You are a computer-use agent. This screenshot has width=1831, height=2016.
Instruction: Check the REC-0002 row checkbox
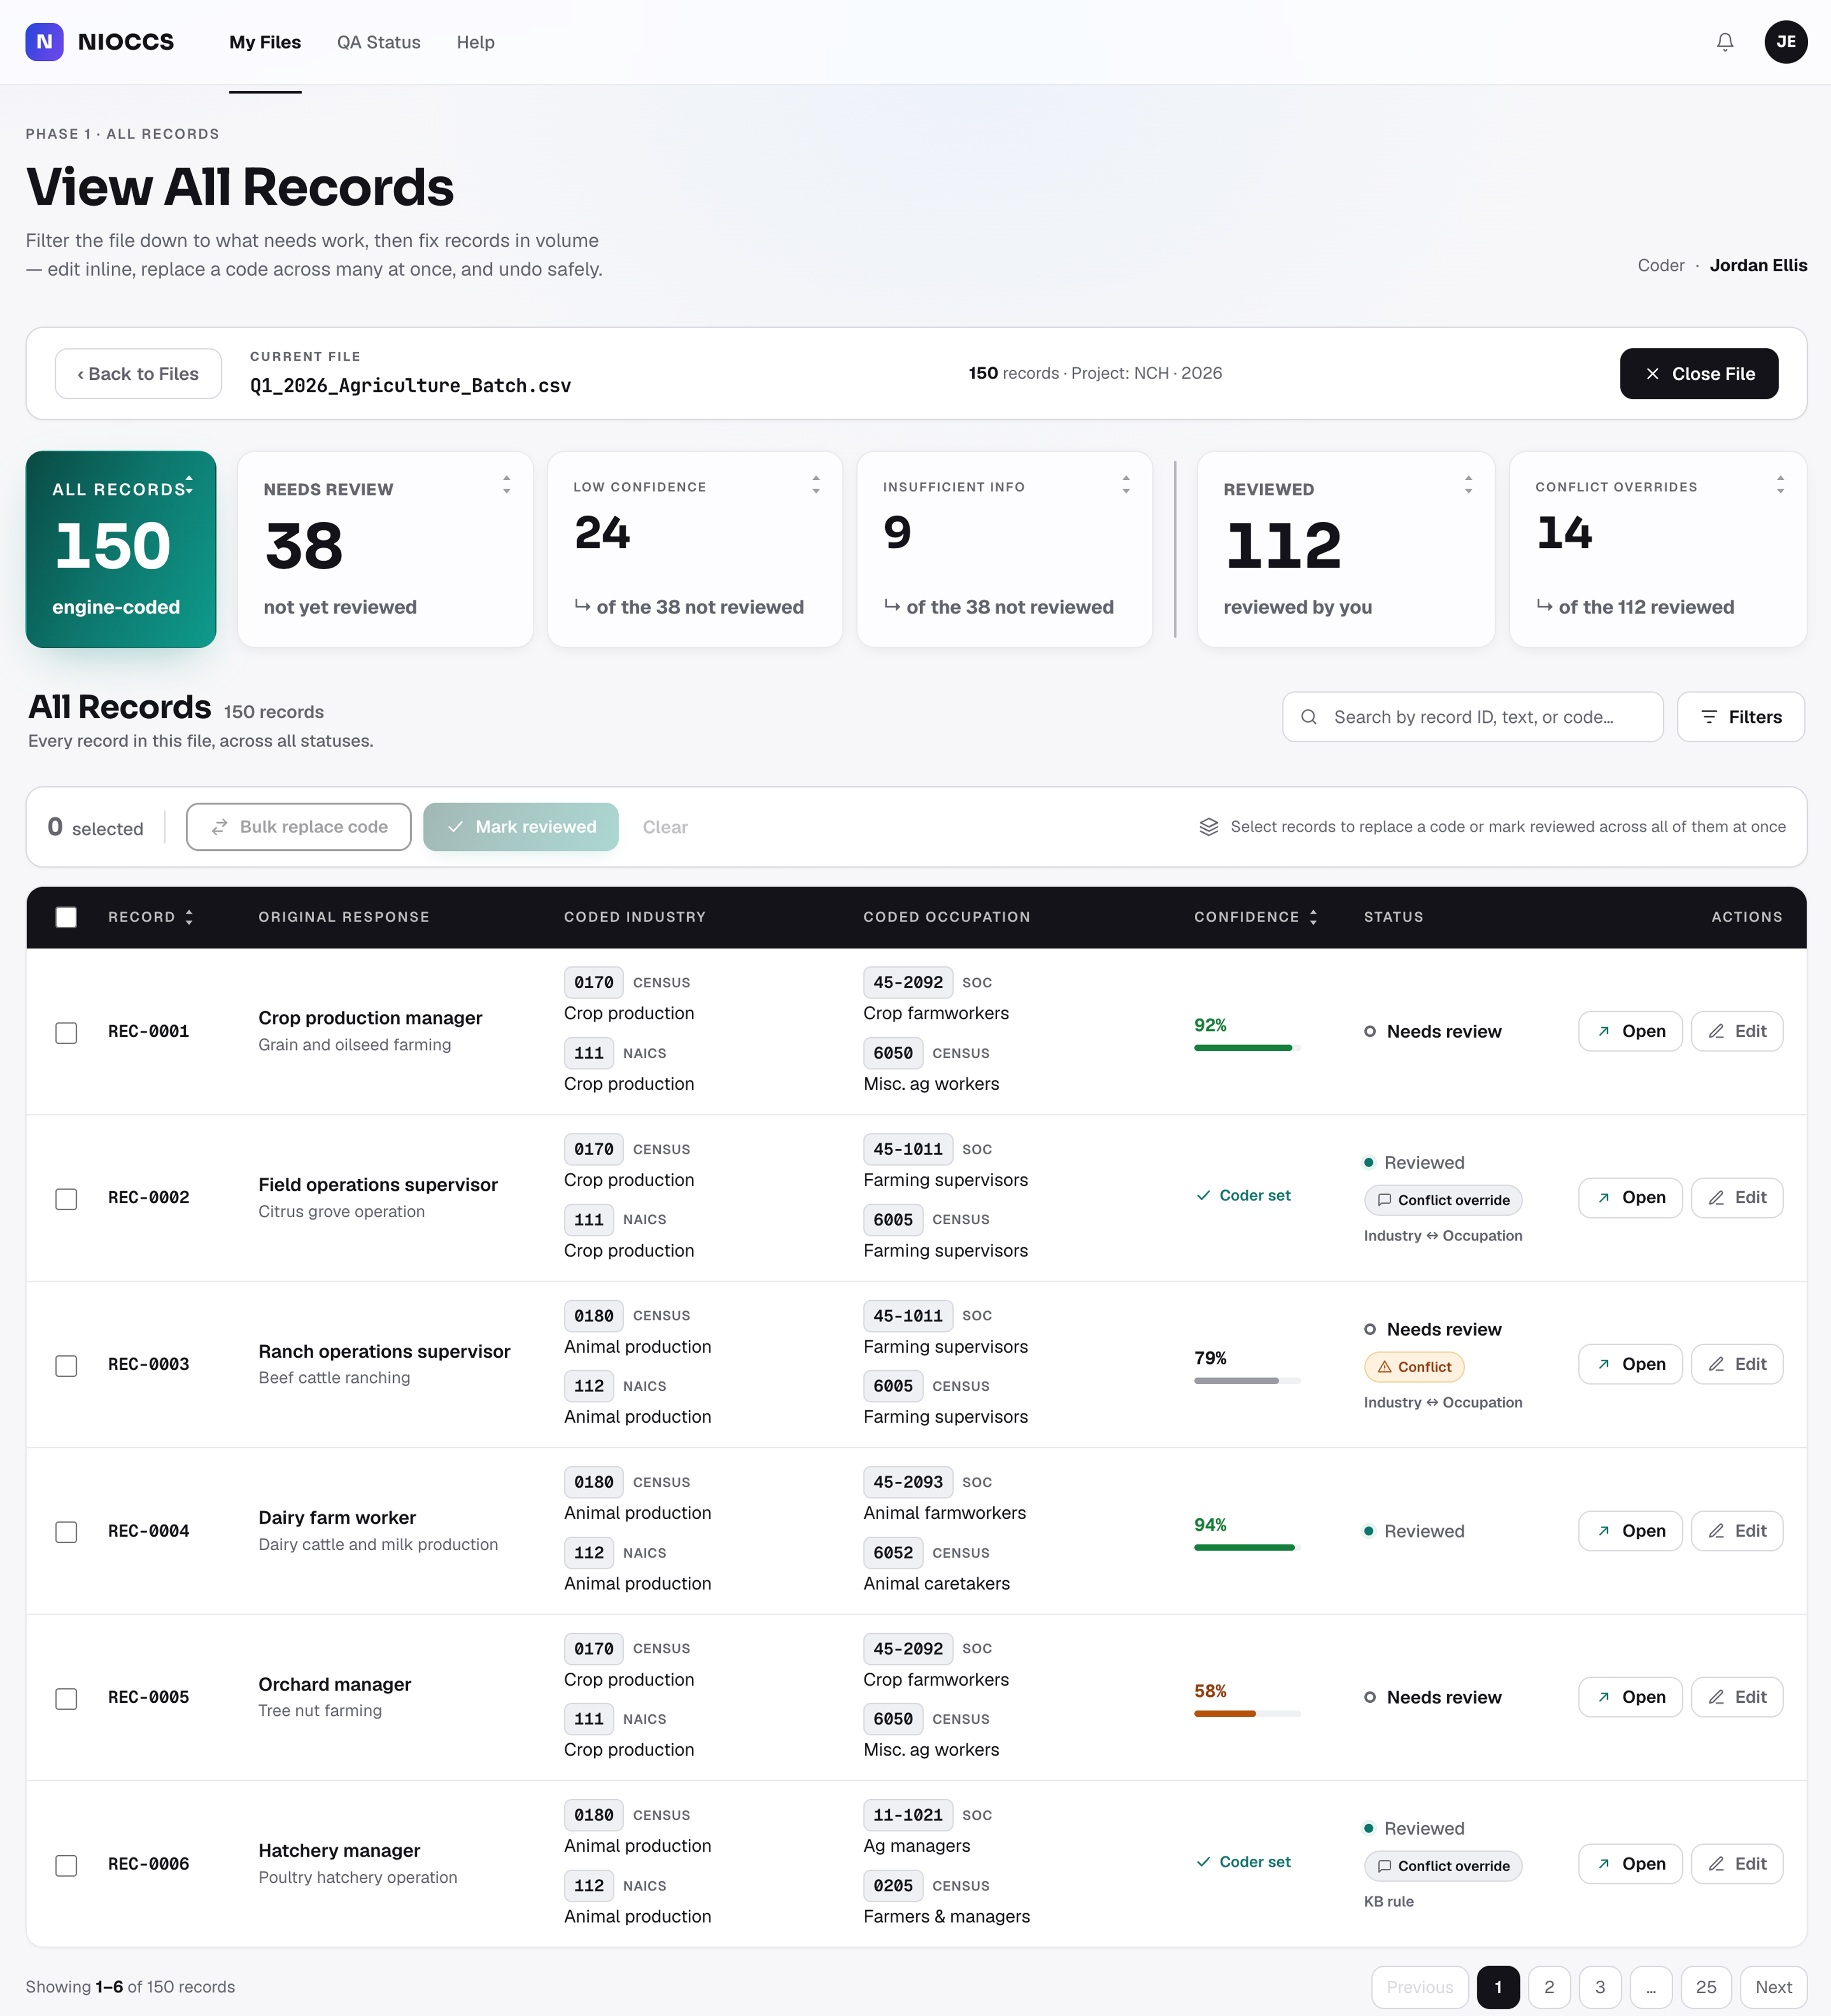(x=66, y=1198)
